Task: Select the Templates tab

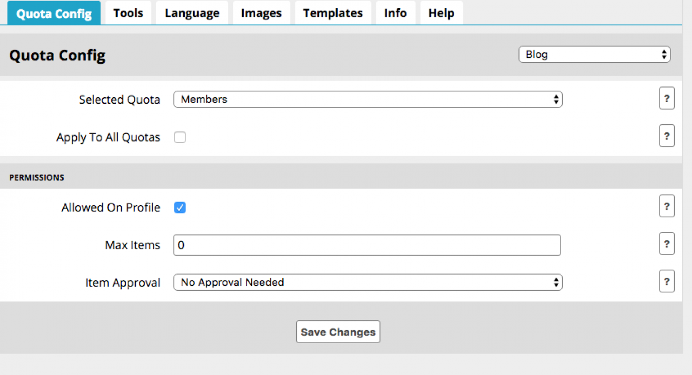Action: coord(332,13)
